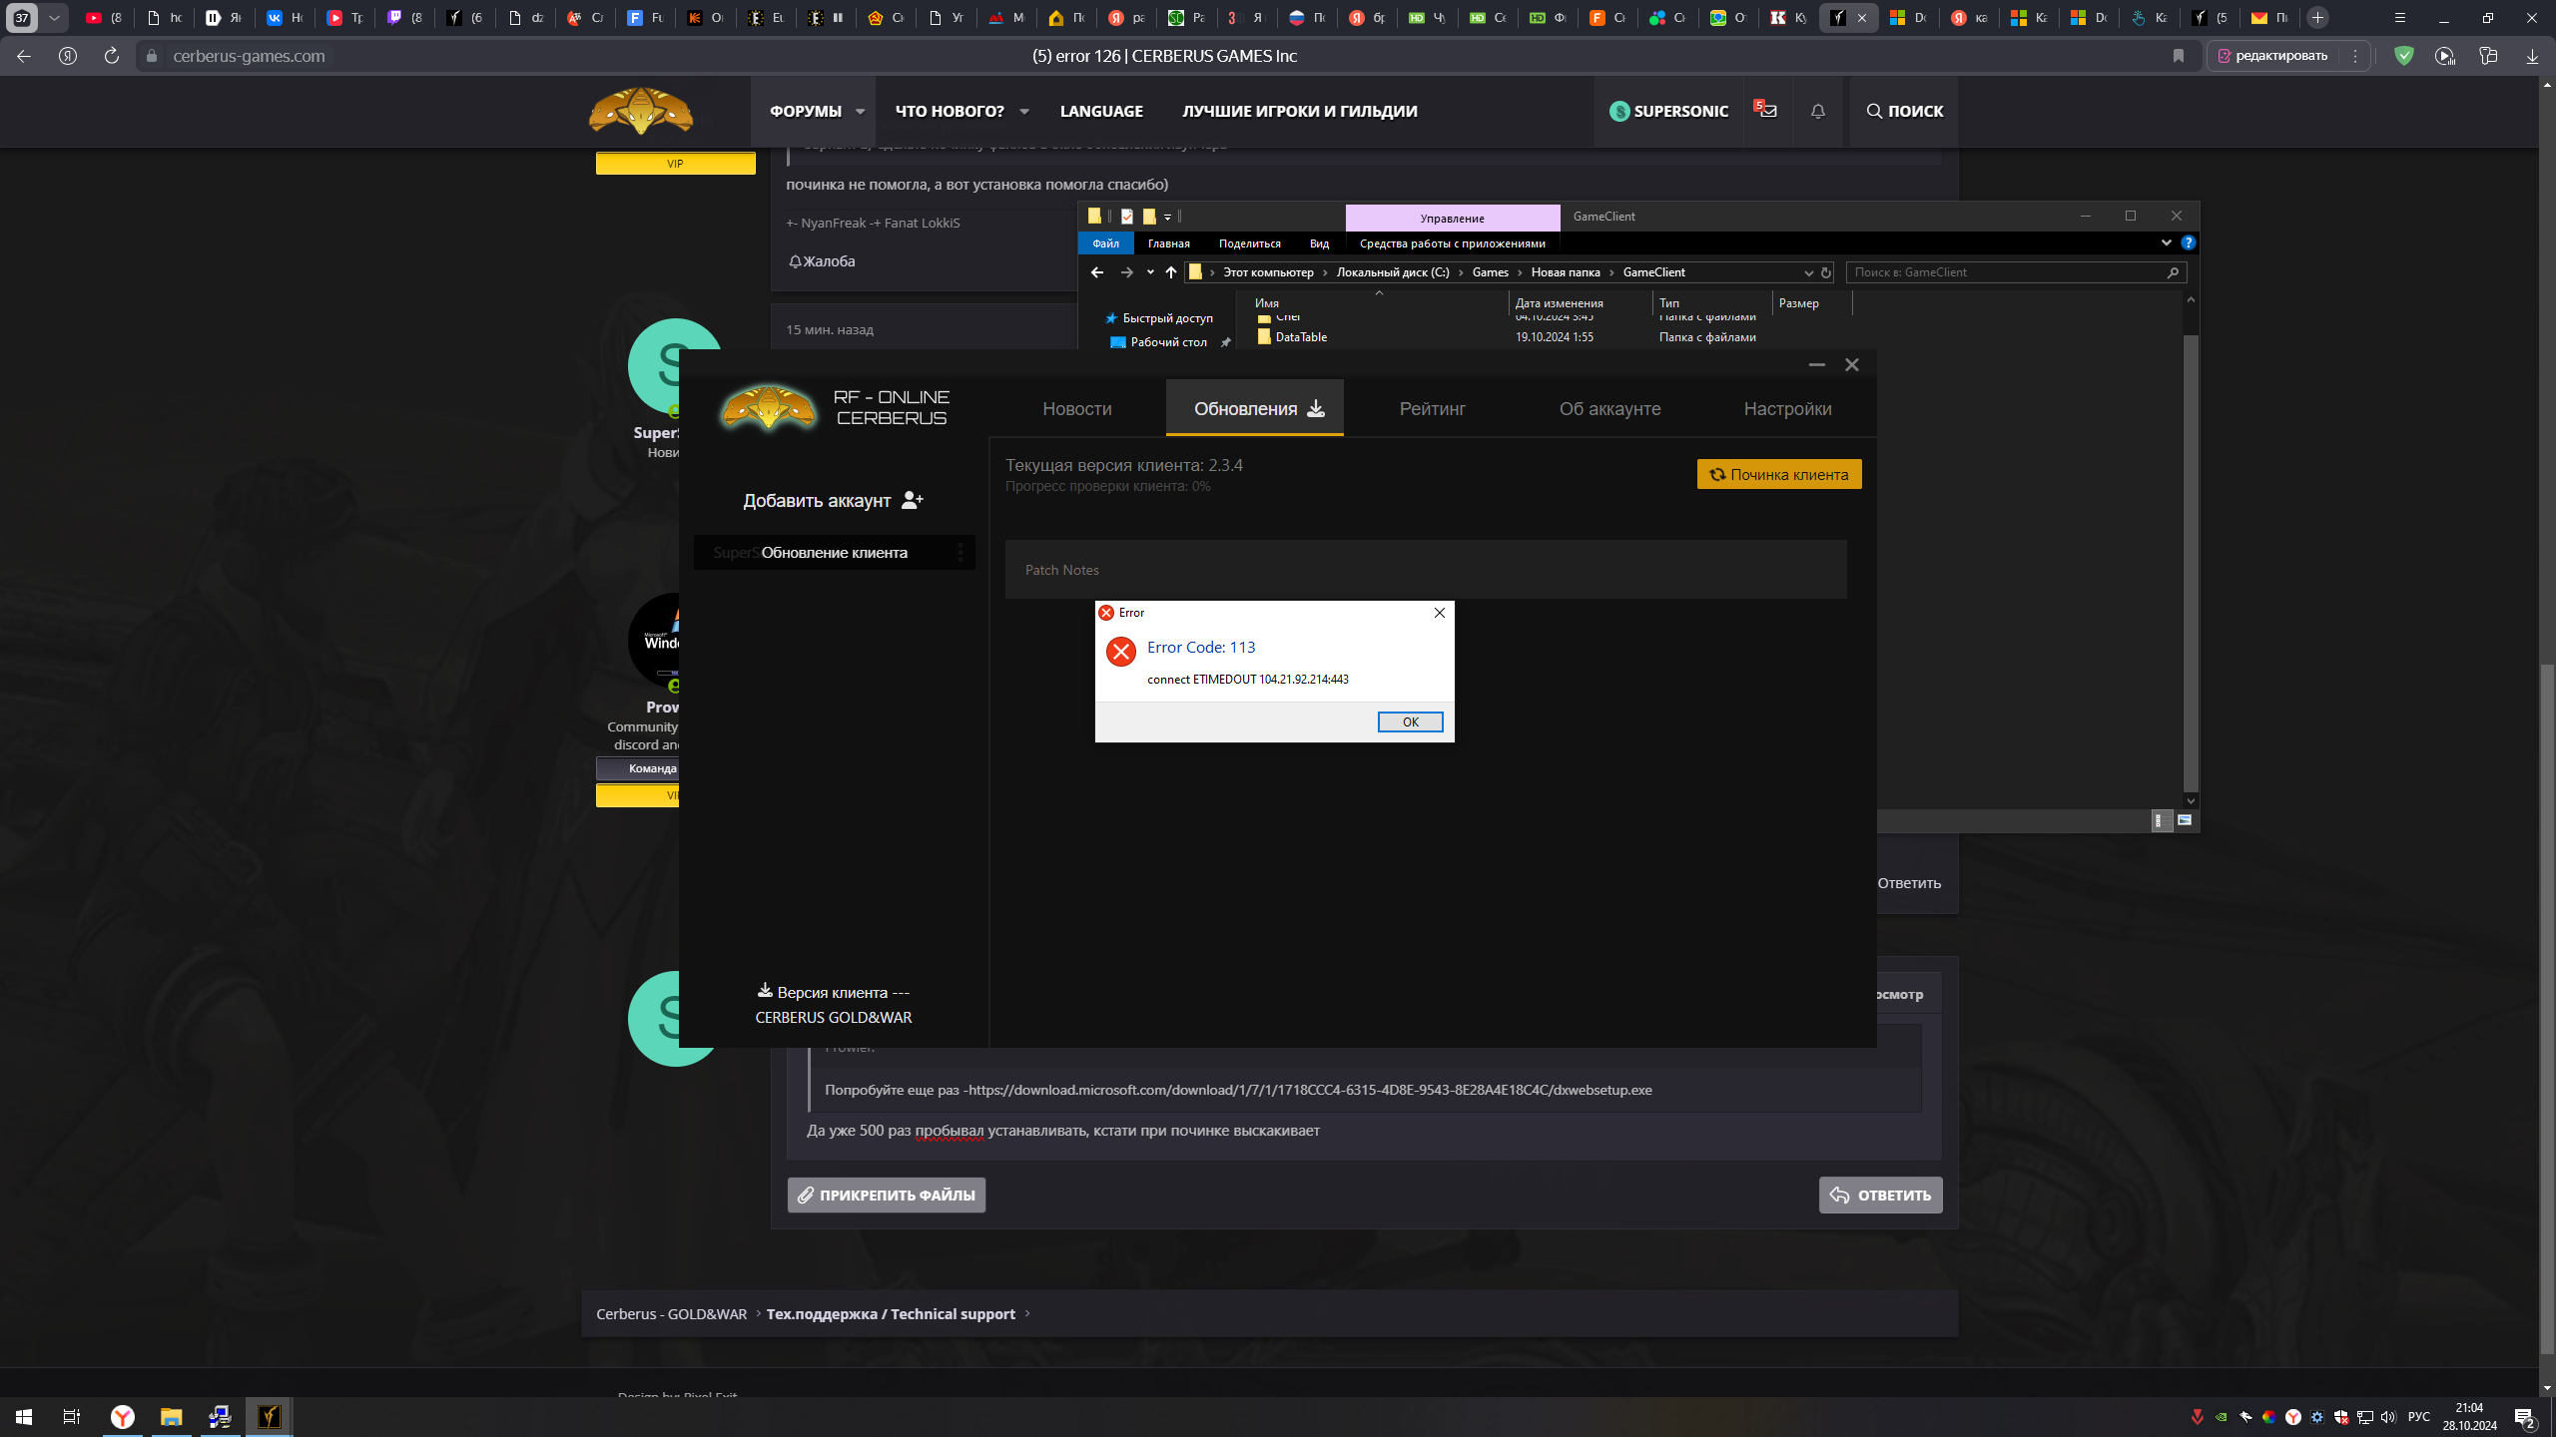The image size is (2556, 1437).
Task: Switch Explorer to large icons view
Action: [x=2185, y=820]
